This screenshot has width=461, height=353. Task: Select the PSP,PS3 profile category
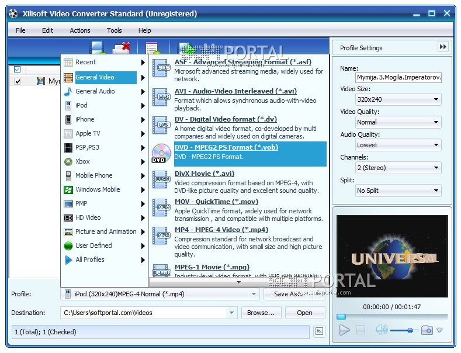coord(105,147)
